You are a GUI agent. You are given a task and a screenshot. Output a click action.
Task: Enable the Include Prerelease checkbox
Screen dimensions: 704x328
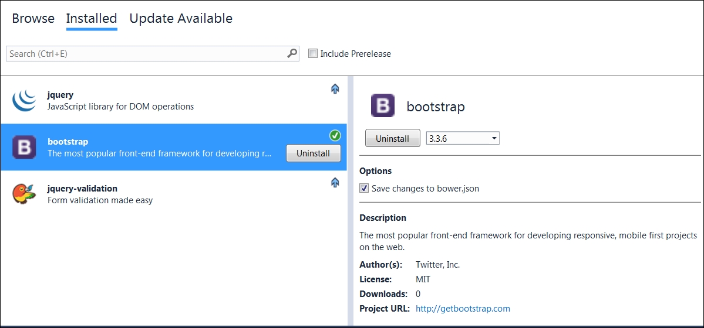(x=313, y=53)
